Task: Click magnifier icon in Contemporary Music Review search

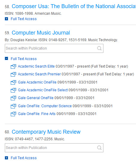Action: [99, 148]
